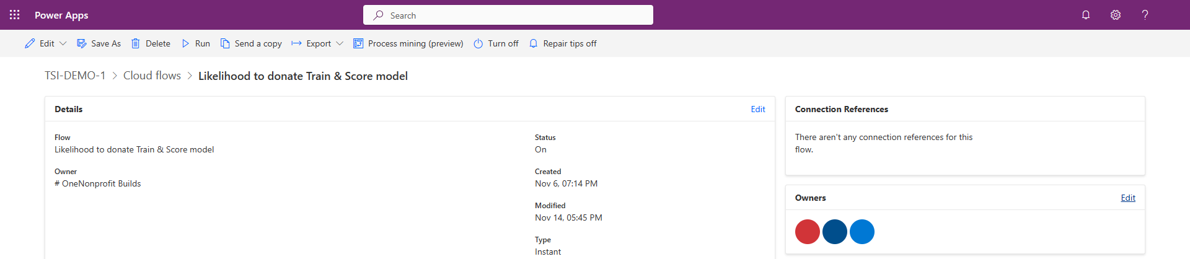The width and height of the screenshot is (1190, 259).
Task: Open the app launcher waffle icon
Action: click(15, 15)
